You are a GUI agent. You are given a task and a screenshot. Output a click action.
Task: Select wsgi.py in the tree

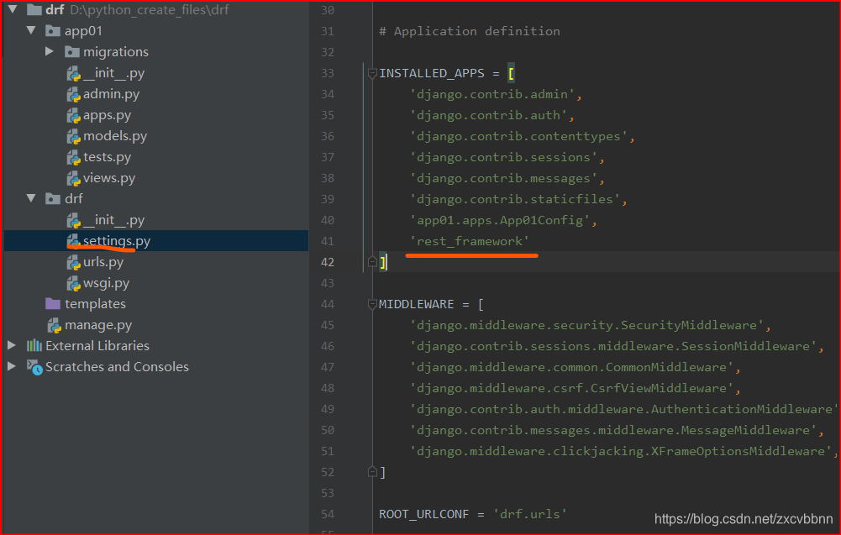[x=106, y=283]
